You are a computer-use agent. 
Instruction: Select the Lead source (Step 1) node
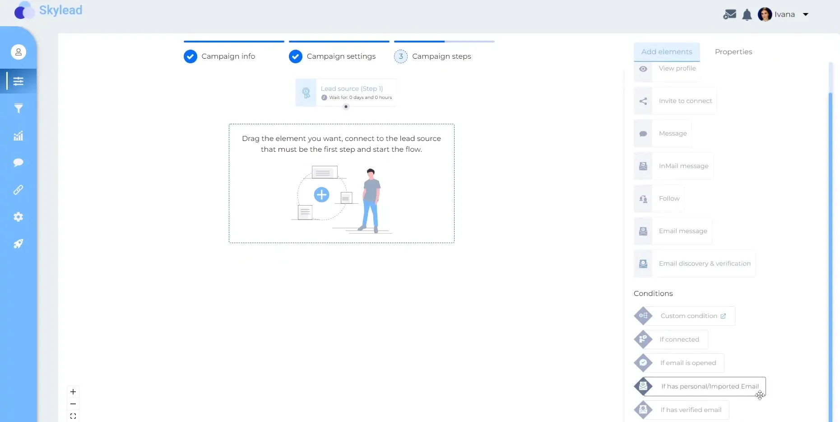pyautogui.click(x=346, y=93)
